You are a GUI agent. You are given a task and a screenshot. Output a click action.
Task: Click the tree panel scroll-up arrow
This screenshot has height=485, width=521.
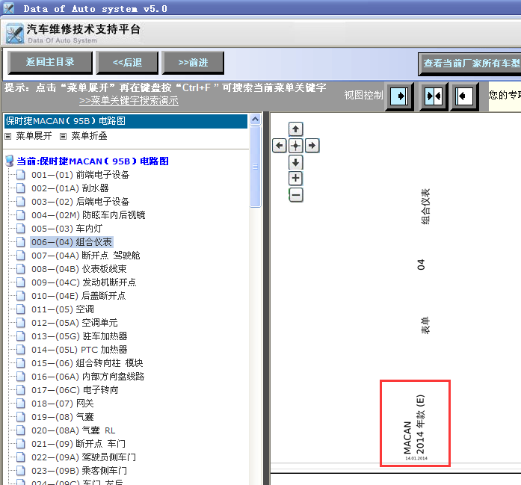click(x=255, y=120)
